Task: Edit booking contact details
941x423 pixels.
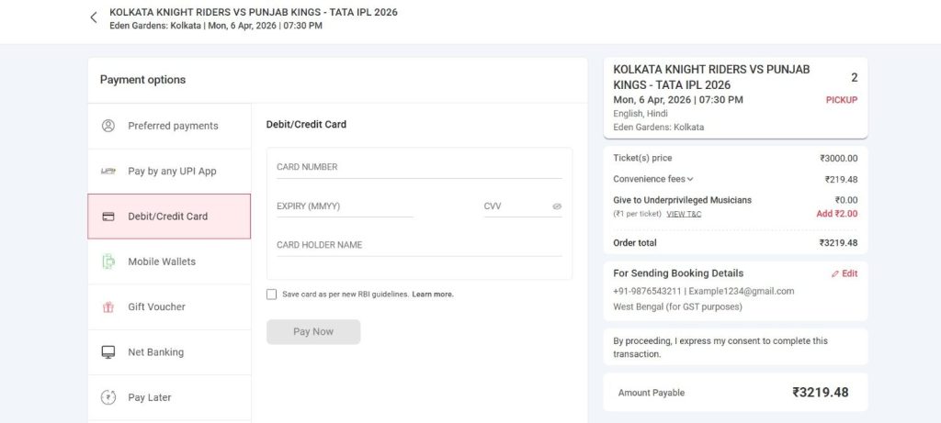Action: (845, 273)
